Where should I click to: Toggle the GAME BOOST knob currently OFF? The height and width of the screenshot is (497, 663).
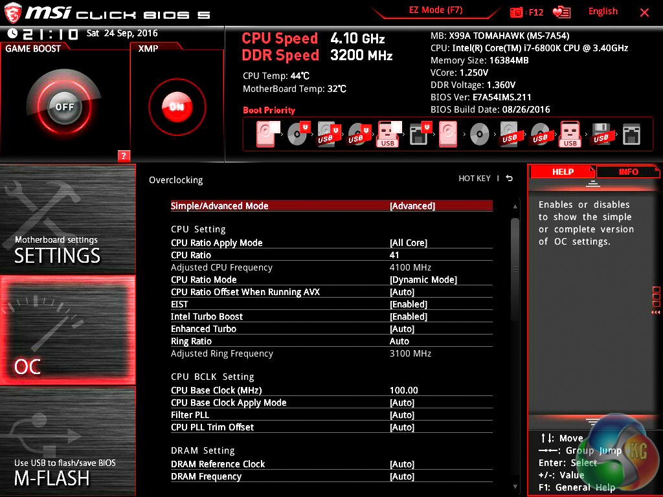[x=64, y=107]
